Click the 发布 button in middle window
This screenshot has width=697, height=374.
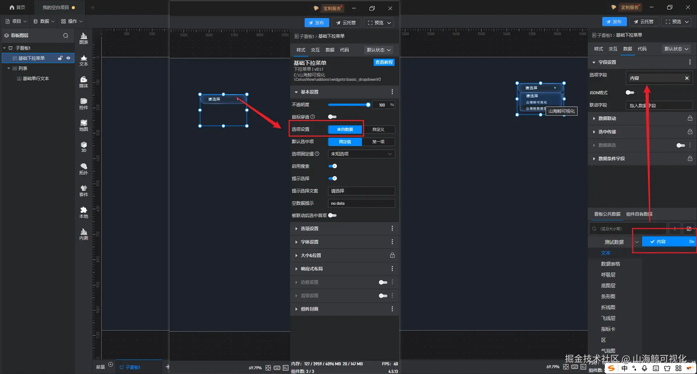[317, 23]
